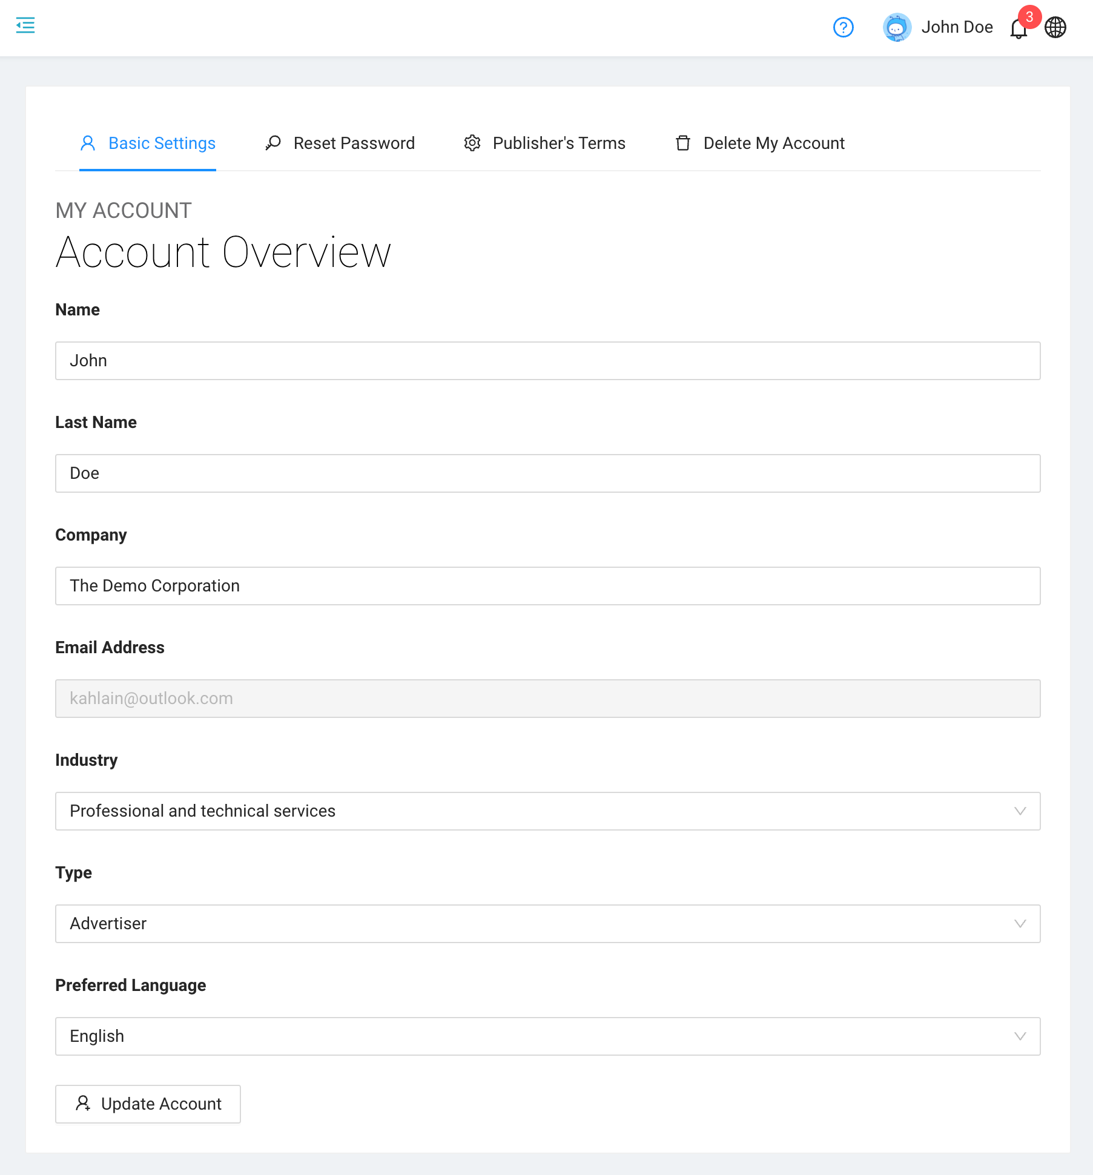Switch to the Basic Settings tab
The image size is (1093, 1175).
click(148, 143)
